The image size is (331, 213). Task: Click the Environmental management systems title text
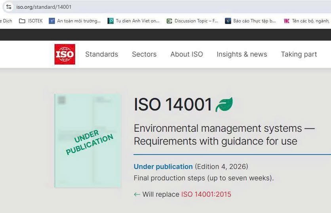(x=224, y=135)
